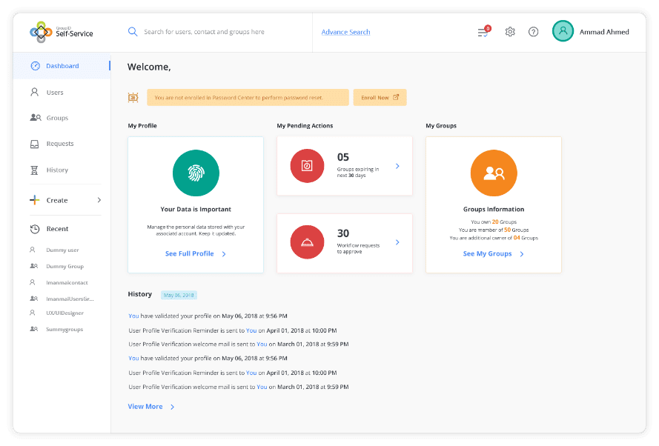This screenshot has height=446, width=659.
Task: Click the help question mark icon
Action: pyautogui.click(x=533, y=32)
